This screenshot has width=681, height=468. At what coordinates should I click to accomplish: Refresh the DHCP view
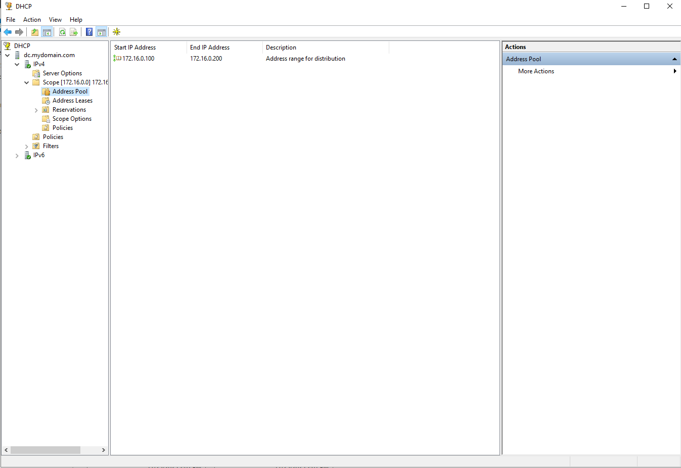(62, 32)
